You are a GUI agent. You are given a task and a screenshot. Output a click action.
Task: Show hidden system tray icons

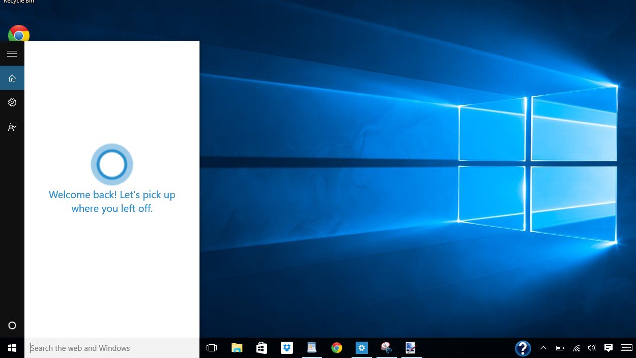point(543,348)
